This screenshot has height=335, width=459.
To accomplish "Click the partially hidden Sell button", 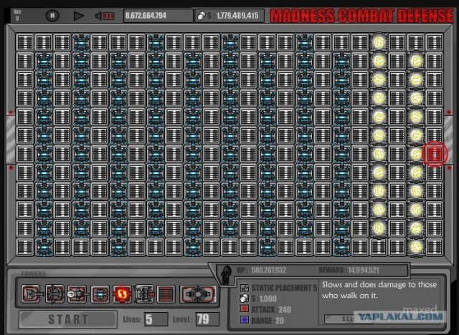I will (x=339, y=319).
